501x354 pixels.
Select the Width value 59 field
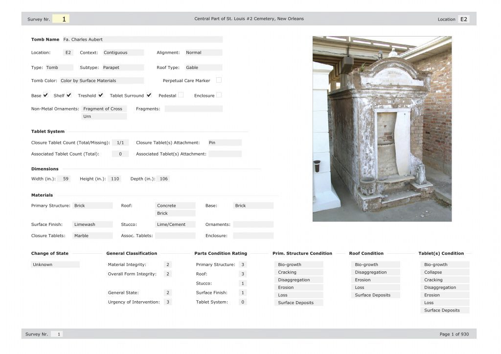click(64, 179)
